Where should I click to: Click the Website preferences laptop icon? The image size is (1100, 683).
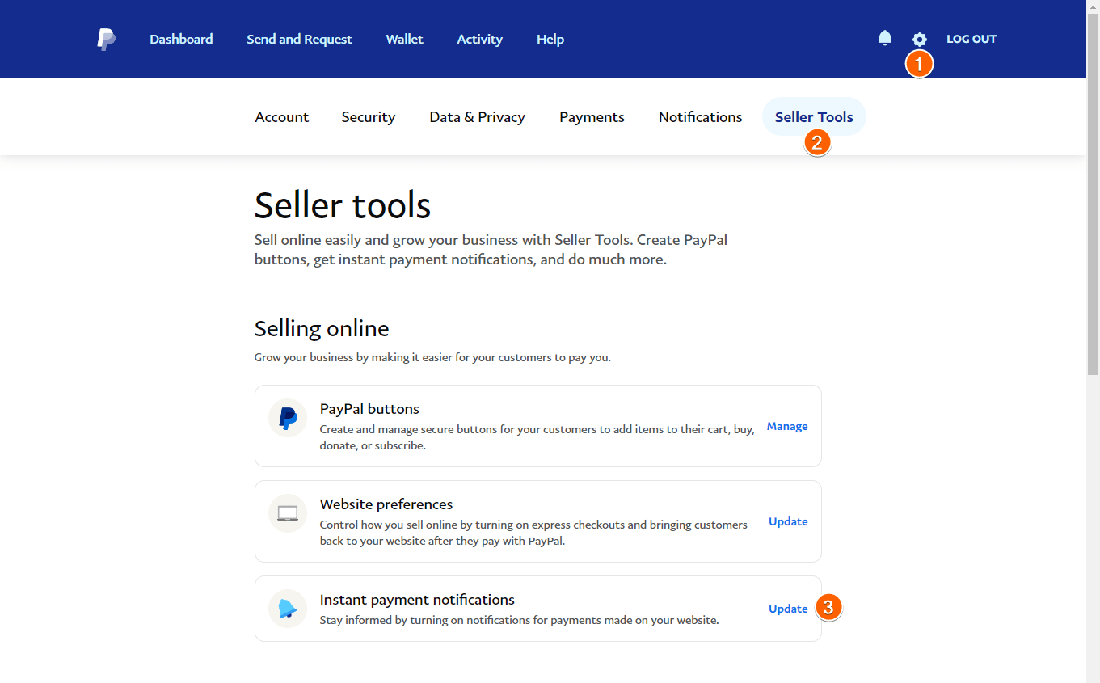pos(288,513)
